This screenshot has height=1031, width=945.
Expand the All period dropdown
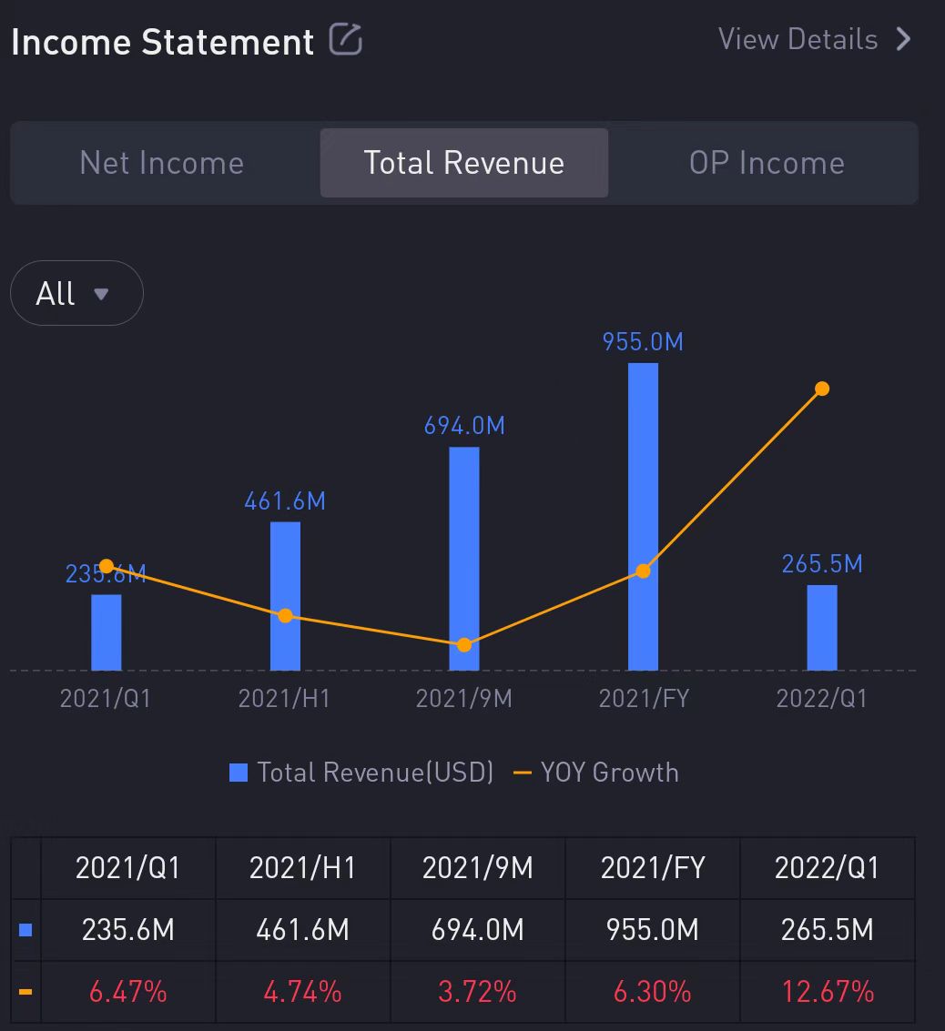tap(76, 293)
